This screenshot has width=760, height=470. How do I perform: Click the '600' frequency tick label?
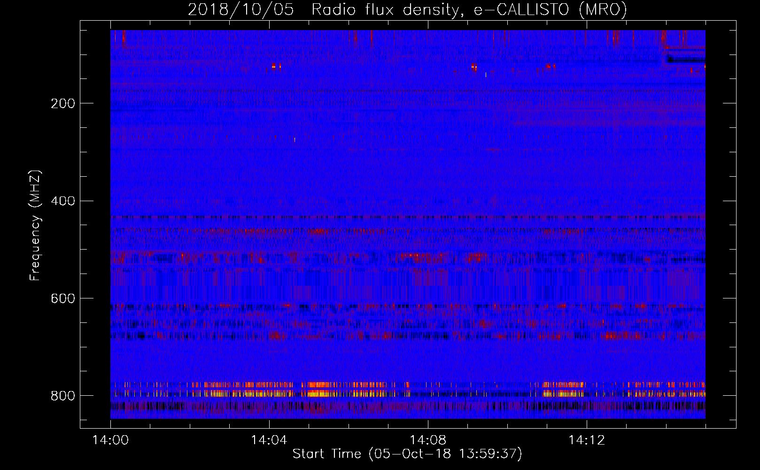coord(63,299)
